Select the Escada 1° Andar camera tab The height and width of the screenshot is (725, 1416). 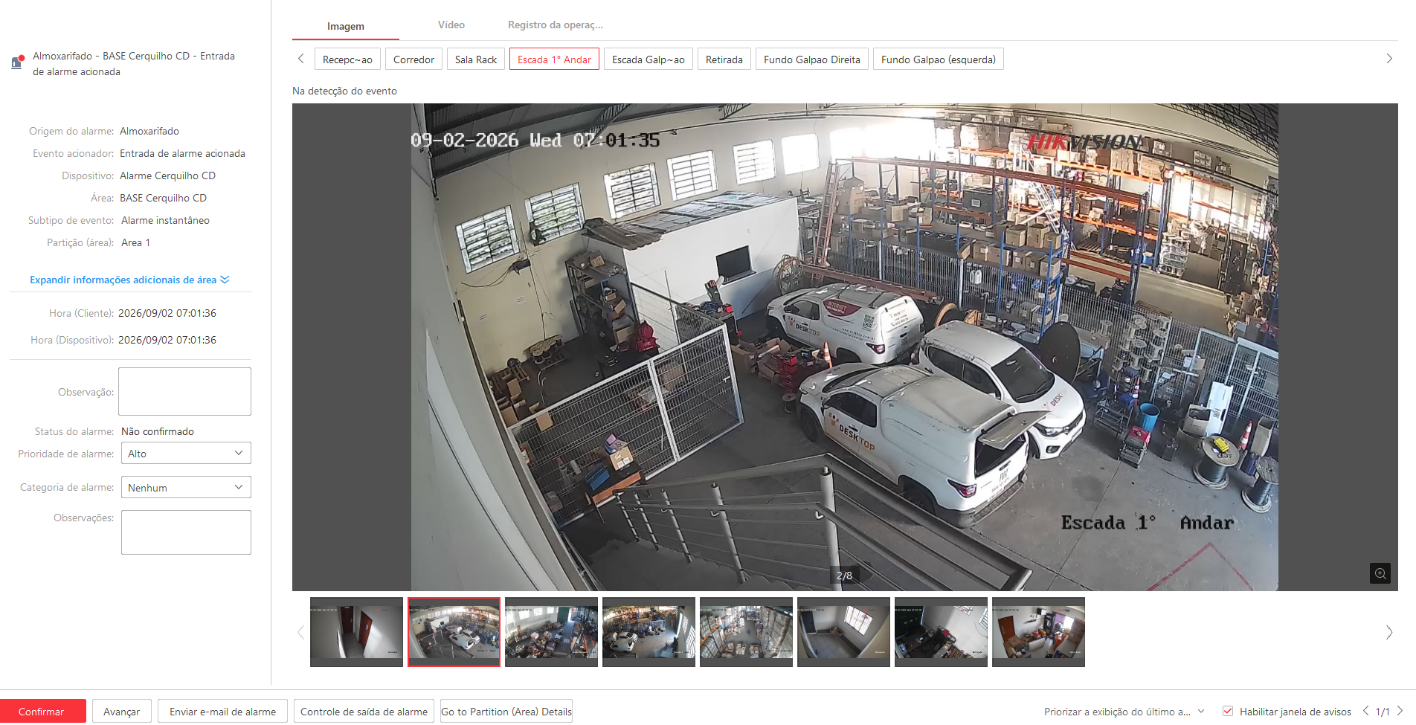[x=554, y=59]
